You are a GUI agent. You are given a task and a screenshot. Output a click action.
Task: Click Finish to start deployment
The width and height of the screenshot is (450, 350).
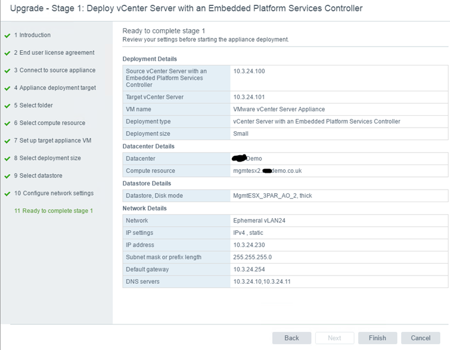(x=377, y=338)
